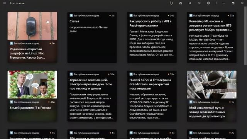This screenshot has height=139, width=247.
Task: Click summary starting "Нет ещё в мире IT-вайтбука"
Action: pyautogui.click(x=211, y=47)
